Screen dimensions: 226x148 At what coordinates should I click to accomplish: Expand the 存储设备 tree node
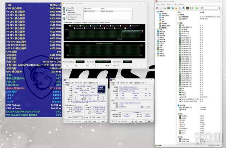[x=156, y=40]
